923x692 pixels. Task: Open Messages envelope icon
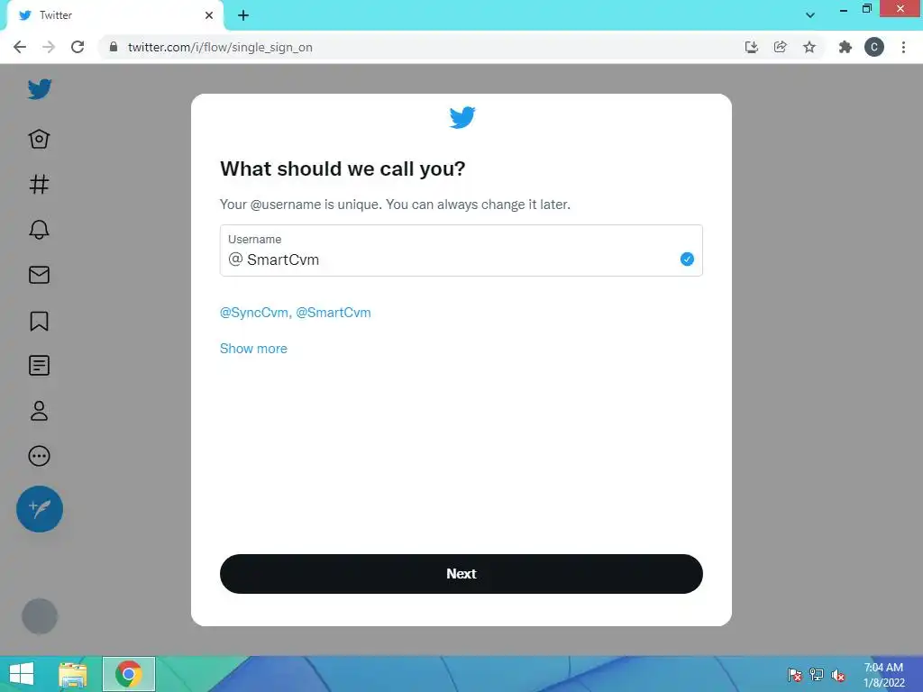[x=39, y=275]
